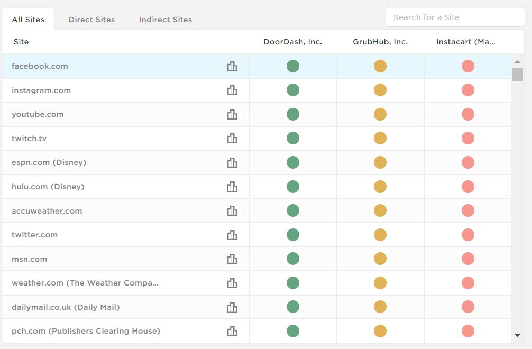The width and height of the screenshot is (532, 349).
Task: Click green DoorDash dot for instagram.com
Action: coord(293,90)
